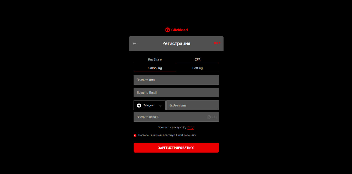Toggle password visibility in пароль field

pyautogui.click(x=215, y=117)
